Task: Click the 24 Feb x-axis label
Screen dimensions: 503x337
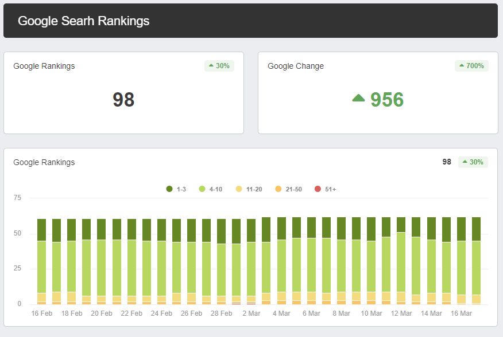Action: pos(161,314)
